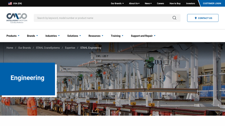
Task: Go to How to Buy
Action: click(x=175, y=3)
